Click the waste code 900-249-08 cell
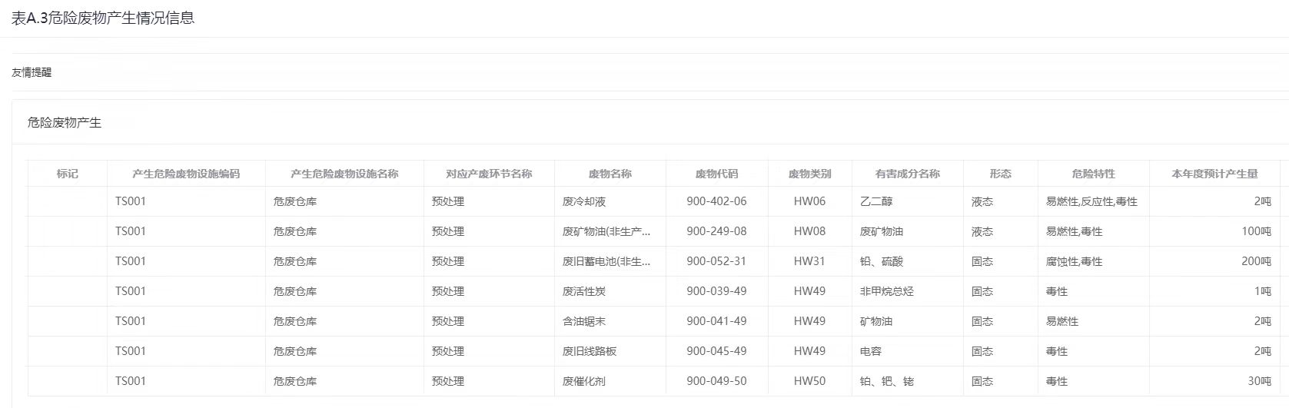Viewport: 1289px width, 408px height. pos(716,231)
